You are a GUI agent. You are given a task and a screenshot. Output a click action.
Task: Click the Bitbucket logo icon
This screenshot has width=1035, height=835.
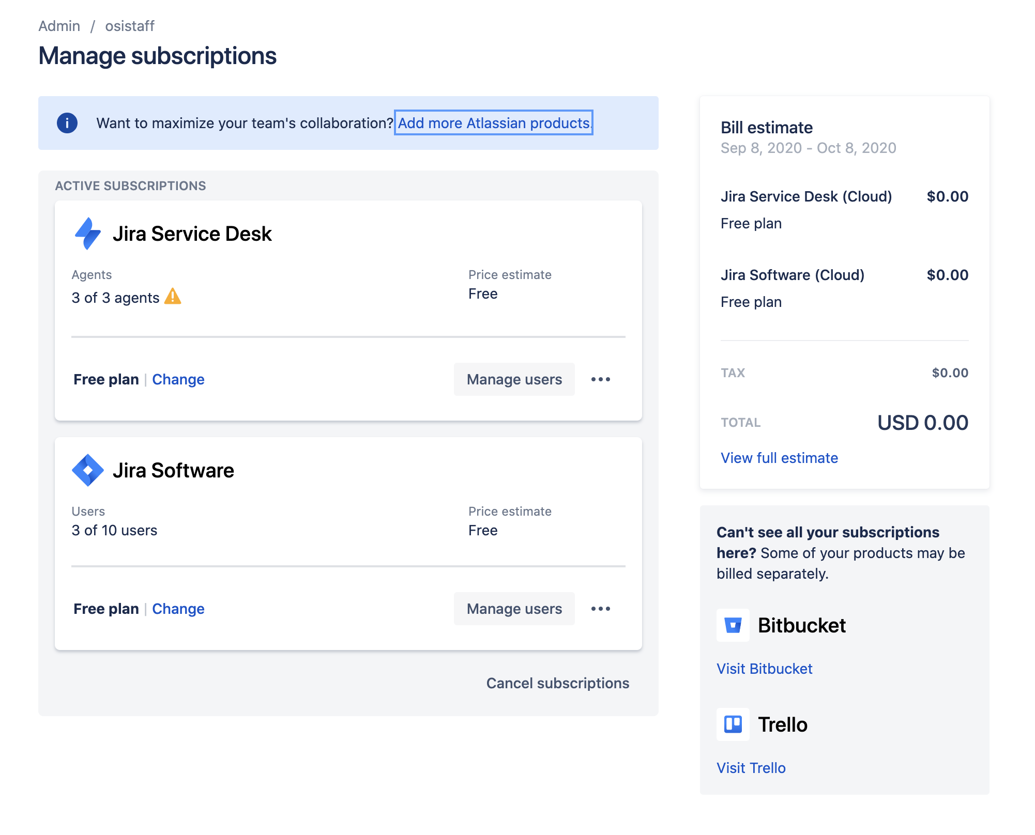click(x=733, y=625)
